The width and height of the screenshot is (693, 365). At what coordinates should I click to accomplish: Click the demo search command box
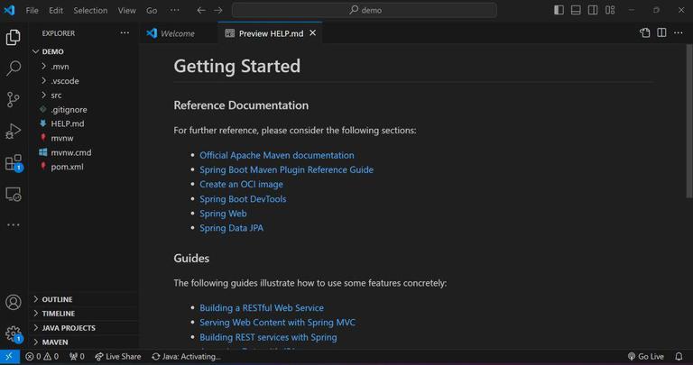tap(364, 10)
